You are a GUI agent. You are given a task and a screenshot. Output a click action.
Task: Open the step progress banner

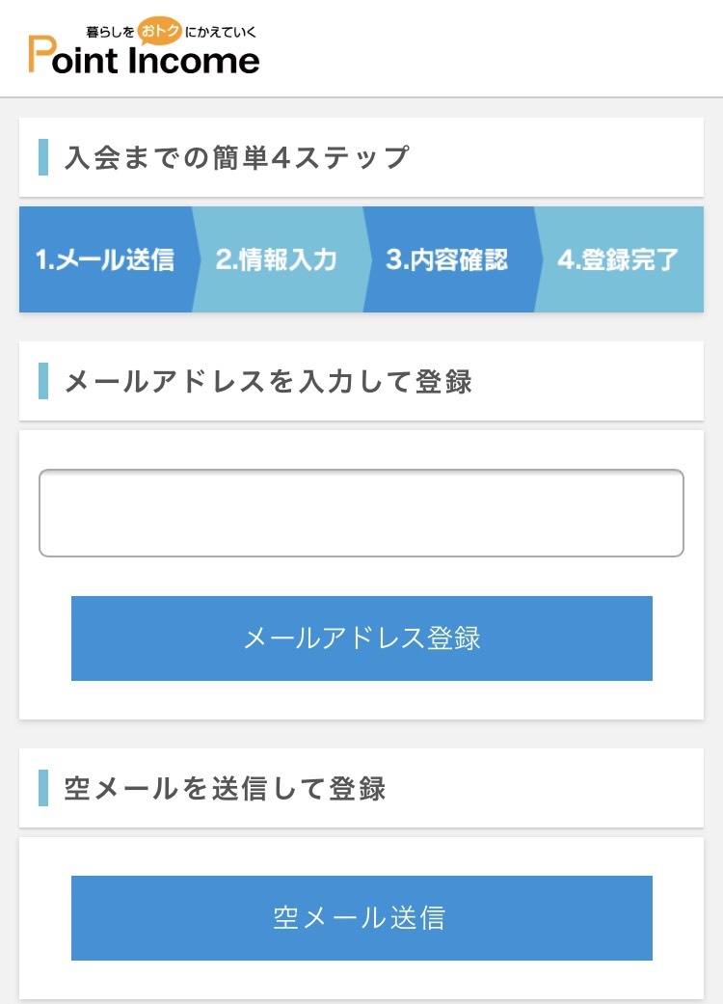tap(361, 259)
